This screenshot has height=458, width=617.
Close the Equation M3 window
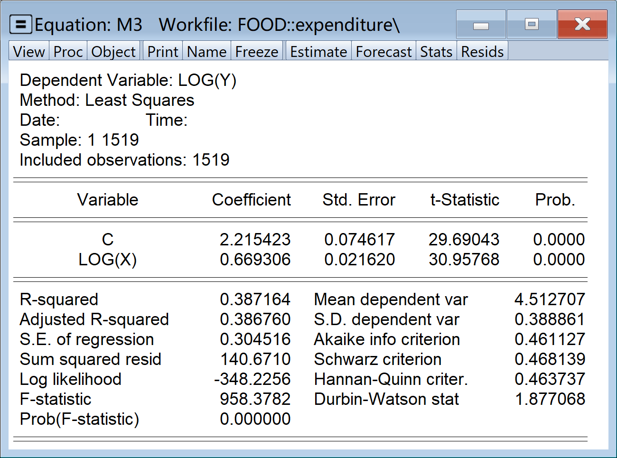click(582, 25)
